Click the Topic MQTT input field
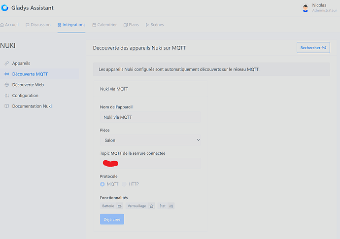The height and width of the screenshot is (239, 340). pyautogui.click(x=150, y=163)
